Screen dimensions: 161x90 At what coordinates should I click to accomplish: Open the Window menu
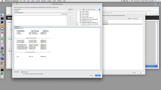point(59,1)
